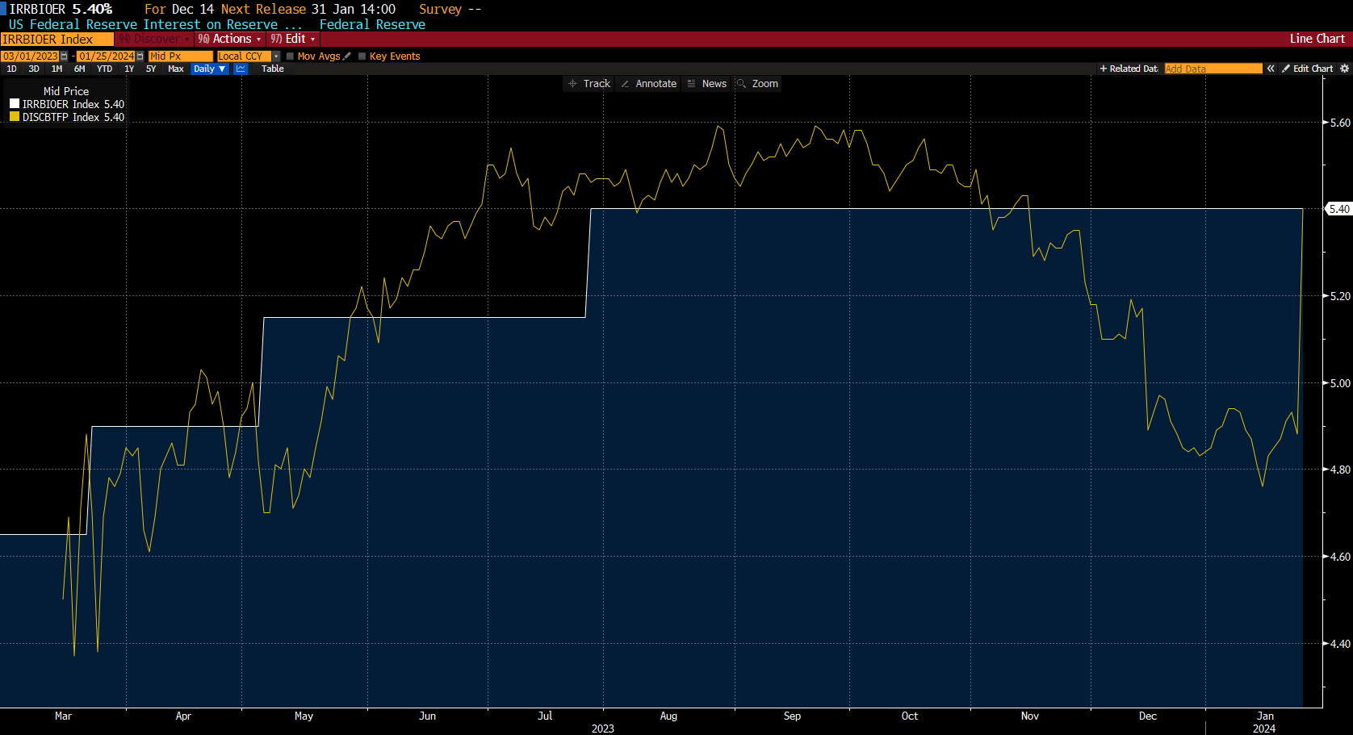Click the Edit Chart button
This screenshot has width=1353, height=735.
pyautogui.click(x=1308, y=69)
